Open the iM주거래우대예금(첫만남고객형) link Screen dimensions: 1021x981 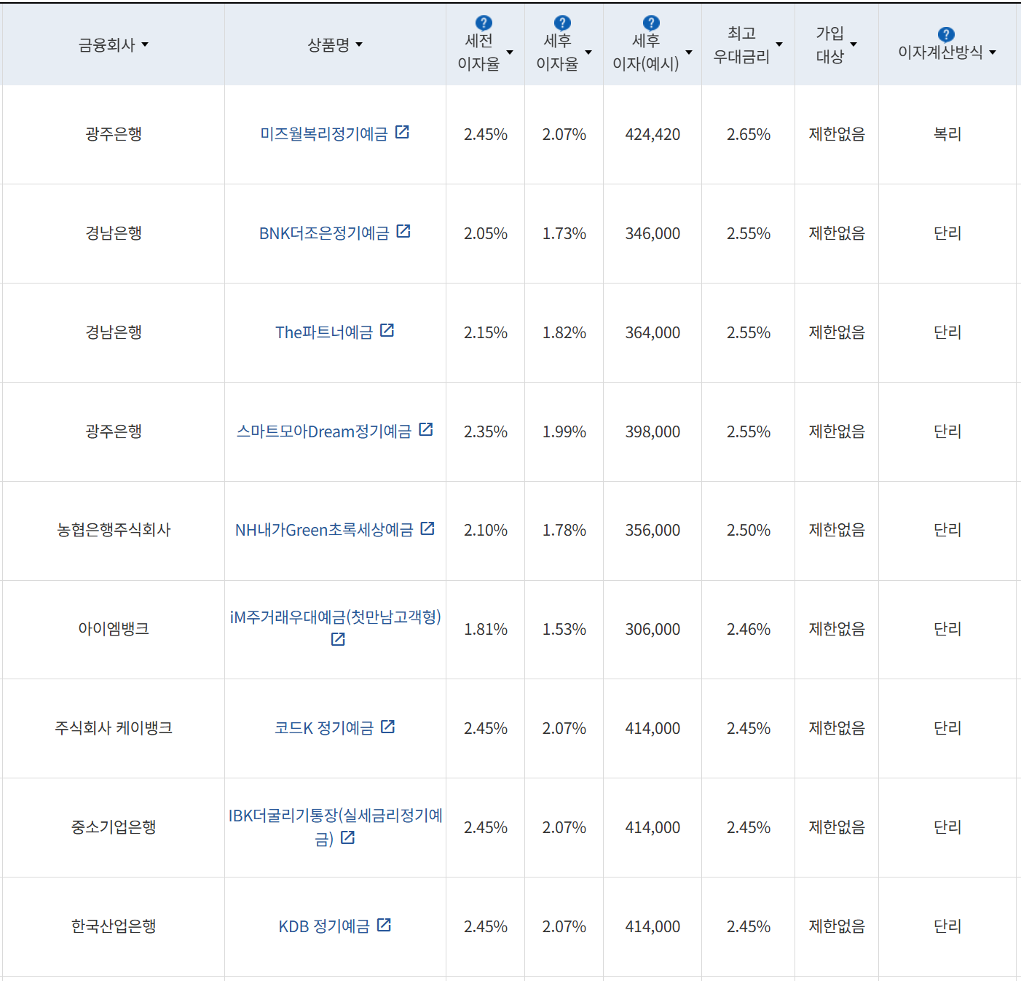pyautogui.click(x=334, y=618)
